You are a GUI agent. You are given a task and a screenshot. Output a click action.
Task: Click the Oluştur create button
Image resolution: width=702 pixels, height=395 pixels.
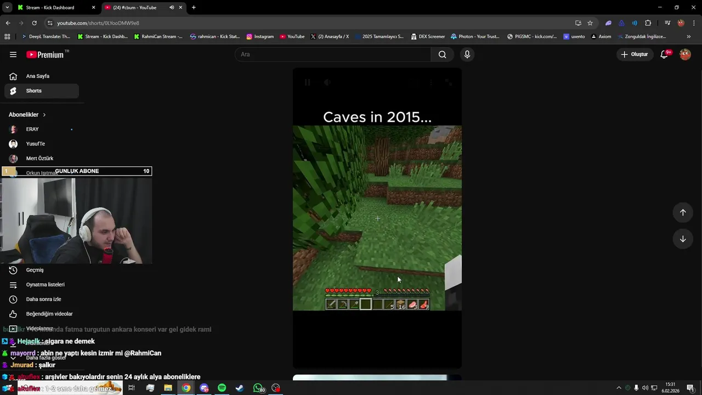click(635, 54)
